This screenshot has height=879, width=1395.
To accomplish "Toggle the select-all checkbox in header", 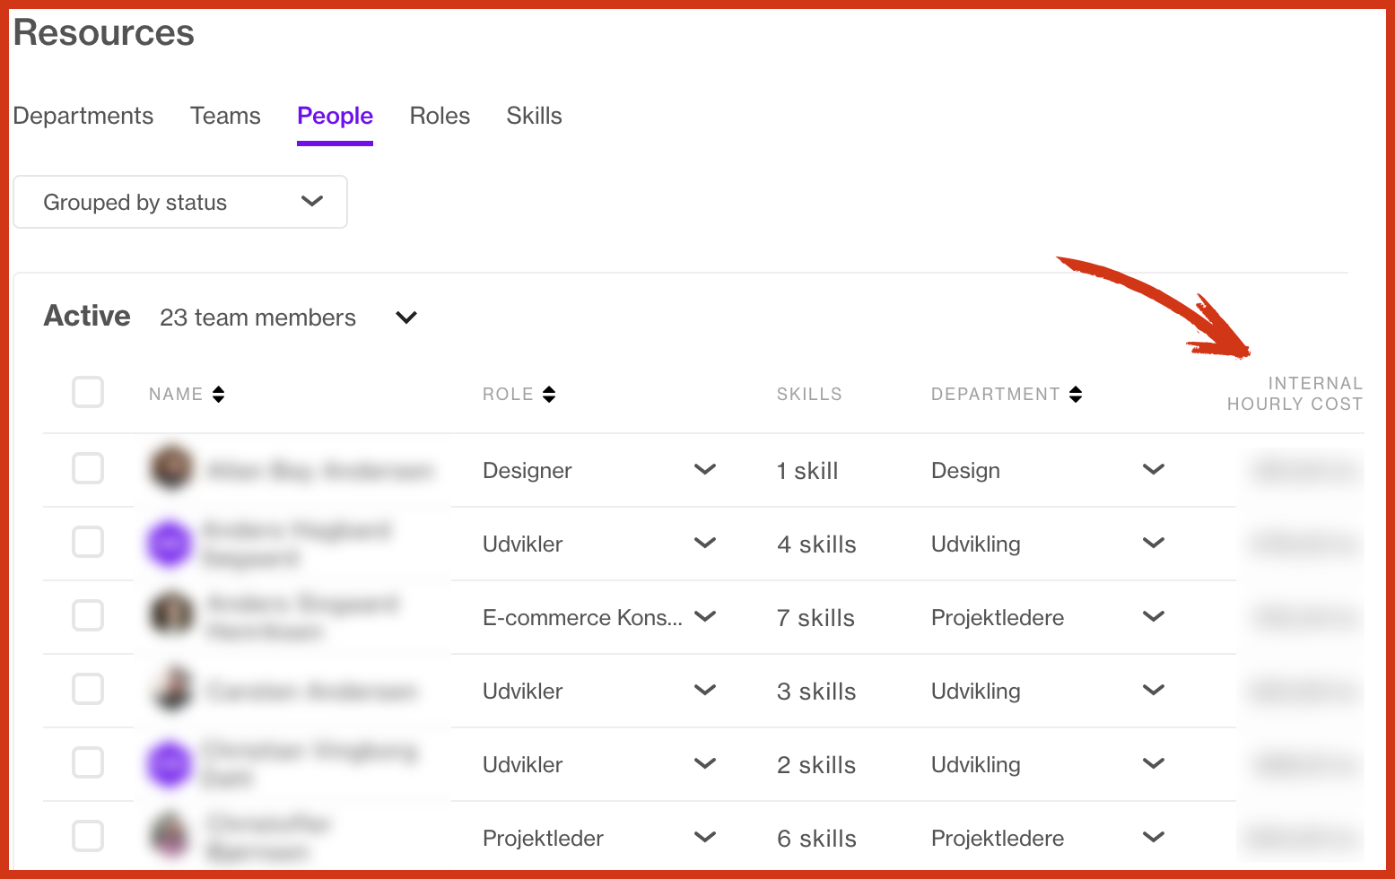I will (88, 393).
